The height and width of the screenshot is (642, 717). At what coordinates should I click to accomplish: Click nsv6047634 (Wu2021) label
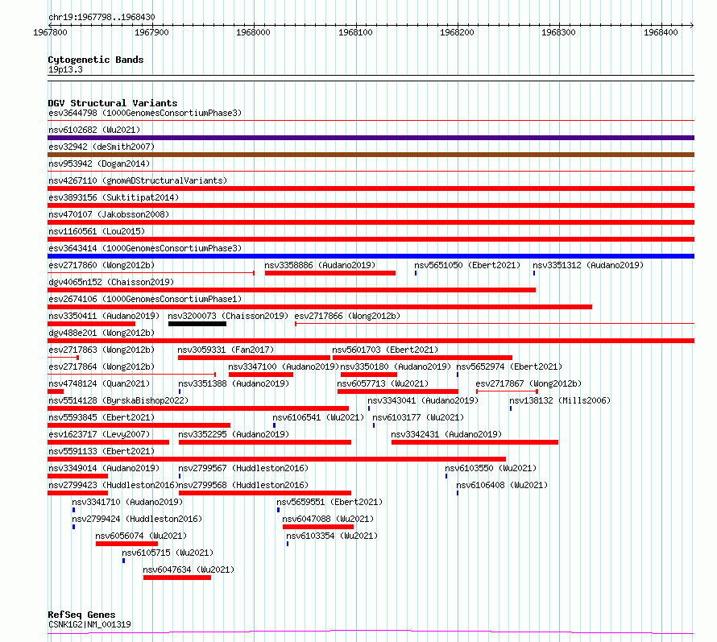(x=189, y=570)
